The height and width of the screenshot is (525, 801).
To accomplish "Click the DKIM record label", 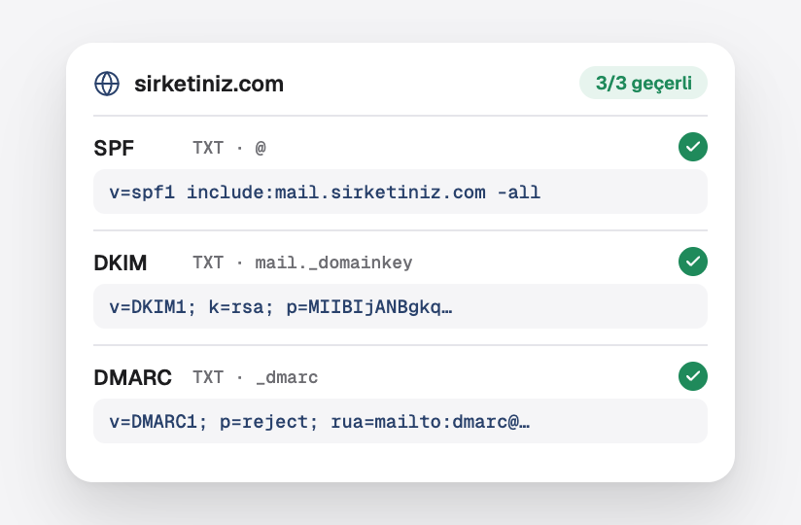I will pos(121,263).
